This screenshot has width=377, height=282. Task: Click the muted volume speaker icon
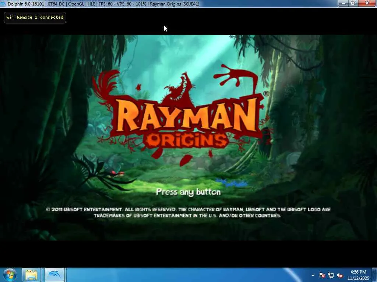coord(340,275)
